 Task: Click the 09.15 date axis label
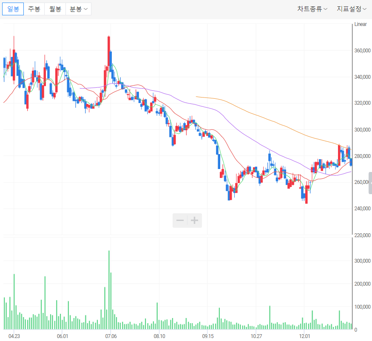(208, 336)
